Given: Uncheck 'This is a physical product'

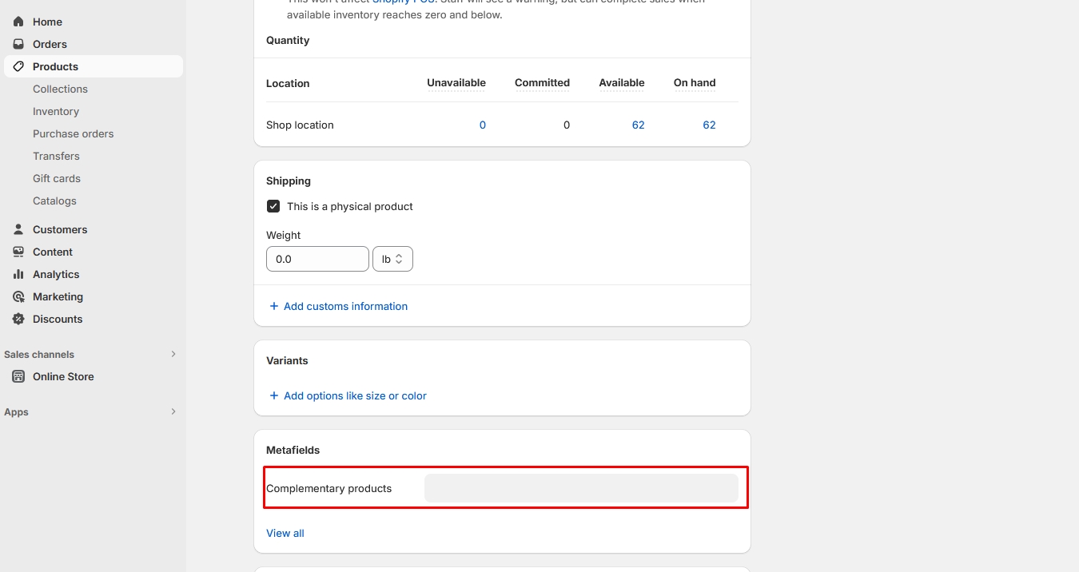Looking at the screenshot, I should tap(273, 206).
